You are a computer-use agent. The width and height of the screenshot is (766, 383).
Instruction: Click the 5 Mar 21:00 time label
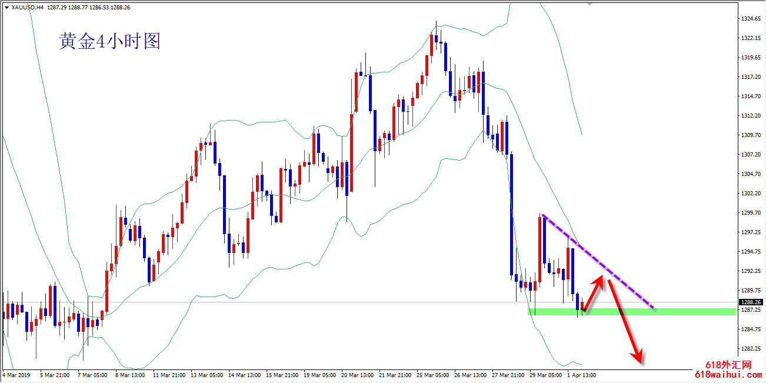[x=54, y=375]
